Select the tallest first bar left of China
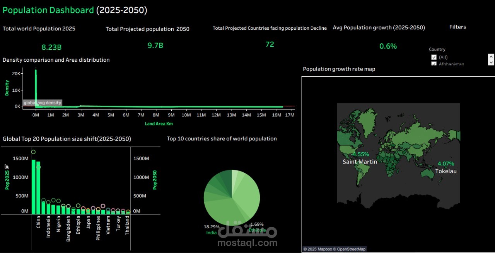Viewport: 495px width, 253px height. (x=34, y=187)
